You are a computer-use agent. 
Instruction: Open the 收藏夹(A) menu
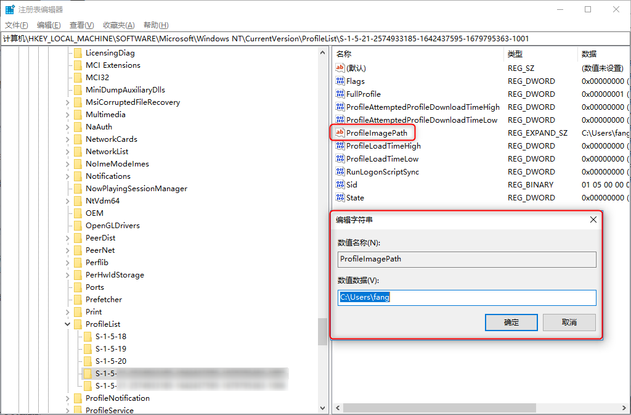(119, 25)
